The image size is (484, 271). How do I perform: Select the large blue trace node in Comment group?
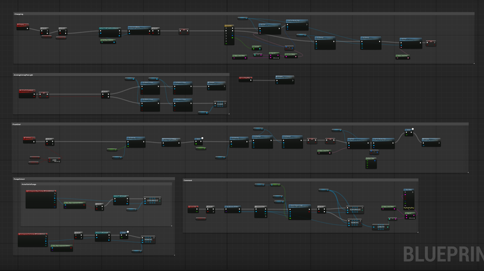(300, 212)
